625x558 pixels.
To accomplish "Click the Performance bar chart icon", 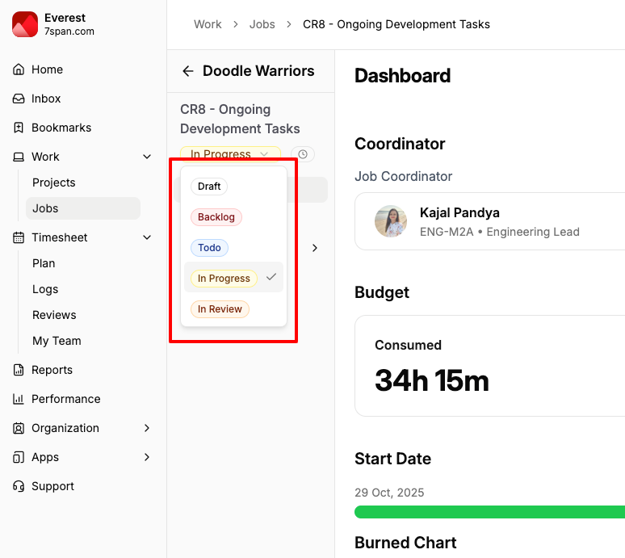I will click(x=19, y=399).
